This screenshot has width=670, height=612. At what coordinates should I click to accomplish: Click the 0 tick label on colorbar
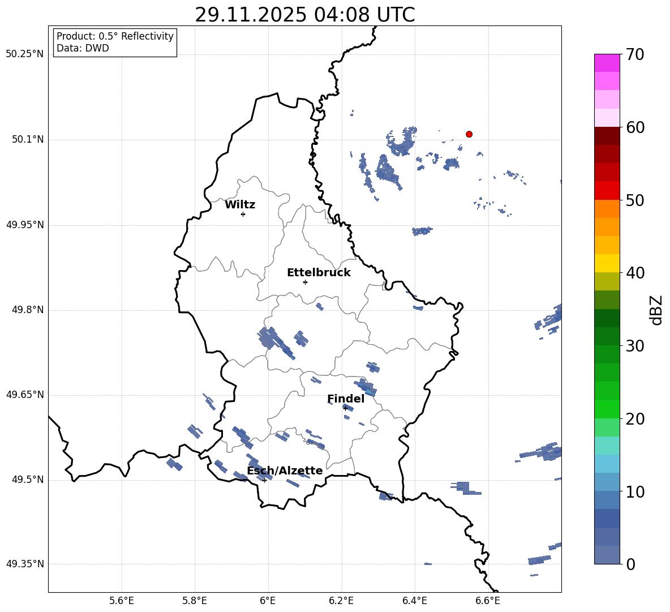631,564
